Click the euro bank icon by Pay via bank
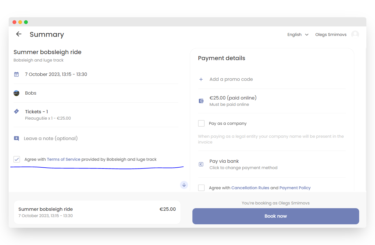The height and width of the screenshot is (245, 375). click(201, 164)
